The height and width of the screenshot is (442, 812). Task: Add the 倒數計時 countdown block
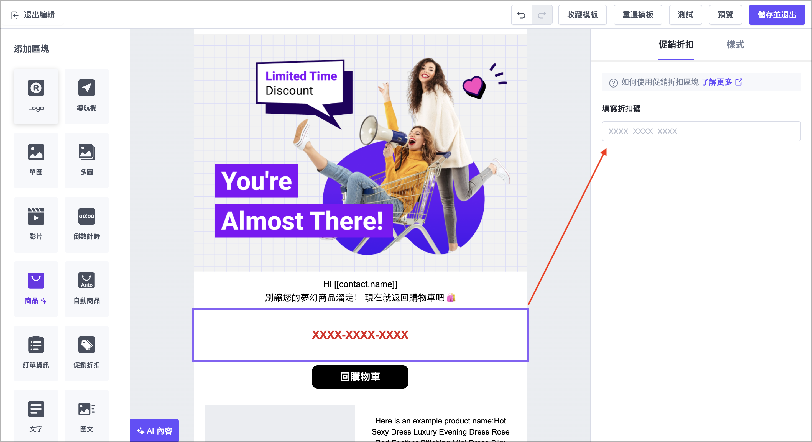[87, 225]
